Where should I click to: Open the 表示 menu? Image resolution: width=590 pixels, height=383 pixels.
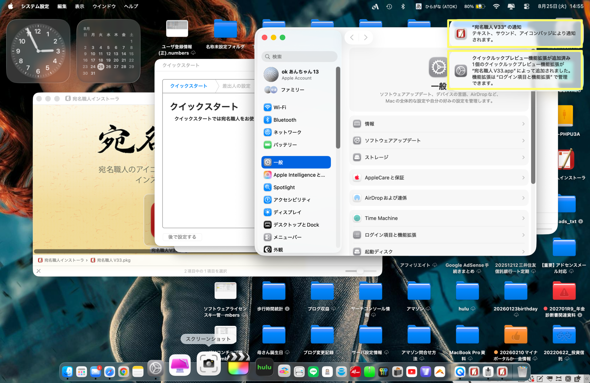click(80, 6)
